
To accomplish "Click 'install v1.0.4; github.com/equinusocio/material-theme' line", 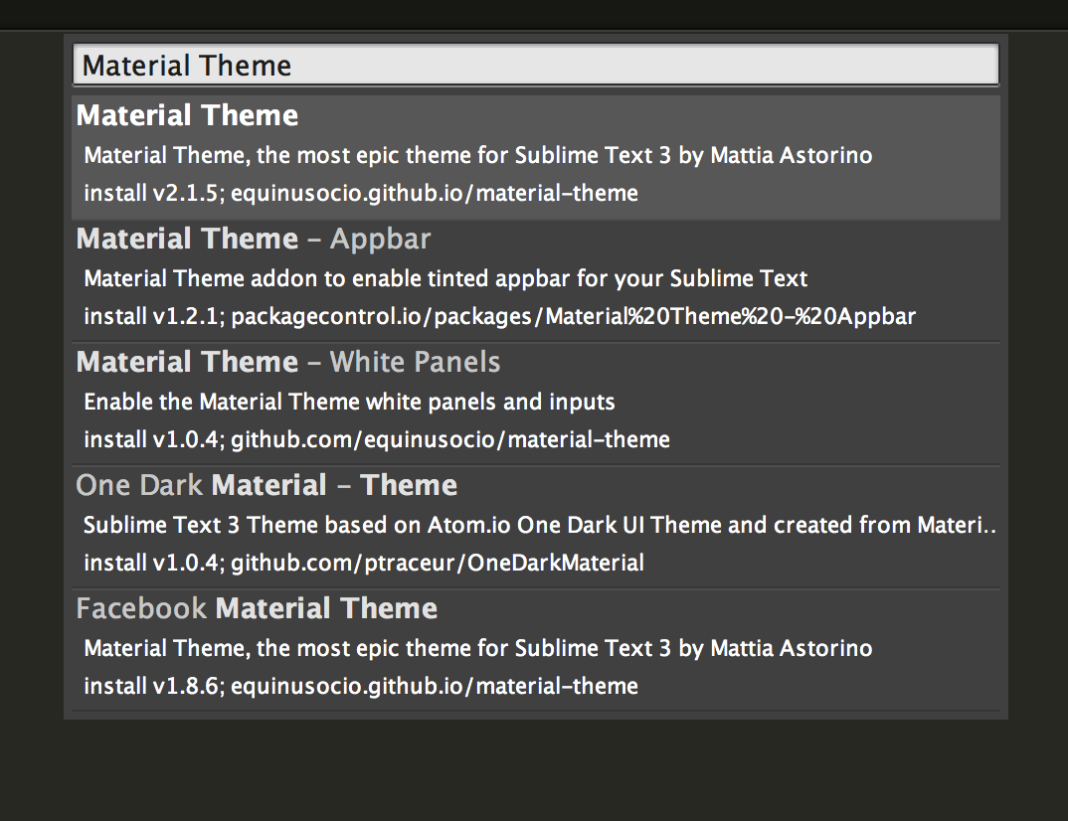I will click(x=377, y=439).
